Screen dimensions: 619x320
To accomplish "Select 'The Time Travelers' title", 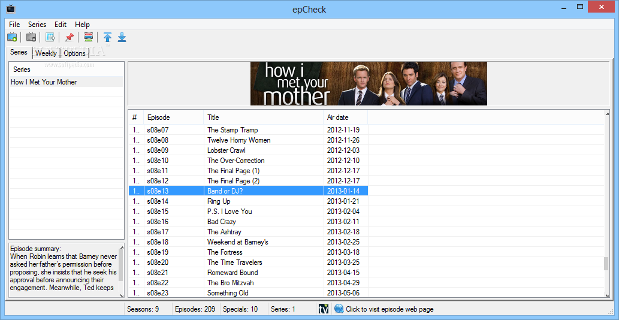I will coord(234,262).
